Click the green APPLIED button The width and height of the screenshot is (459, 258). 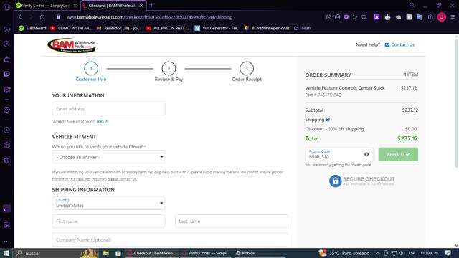coord(398,154)
